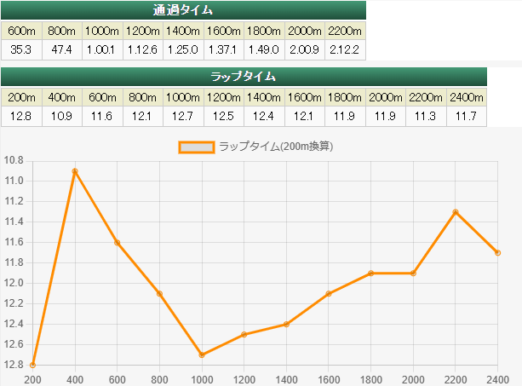Select the final chart data point at 2400
This screenshot has width=522, height=386.
497,253
